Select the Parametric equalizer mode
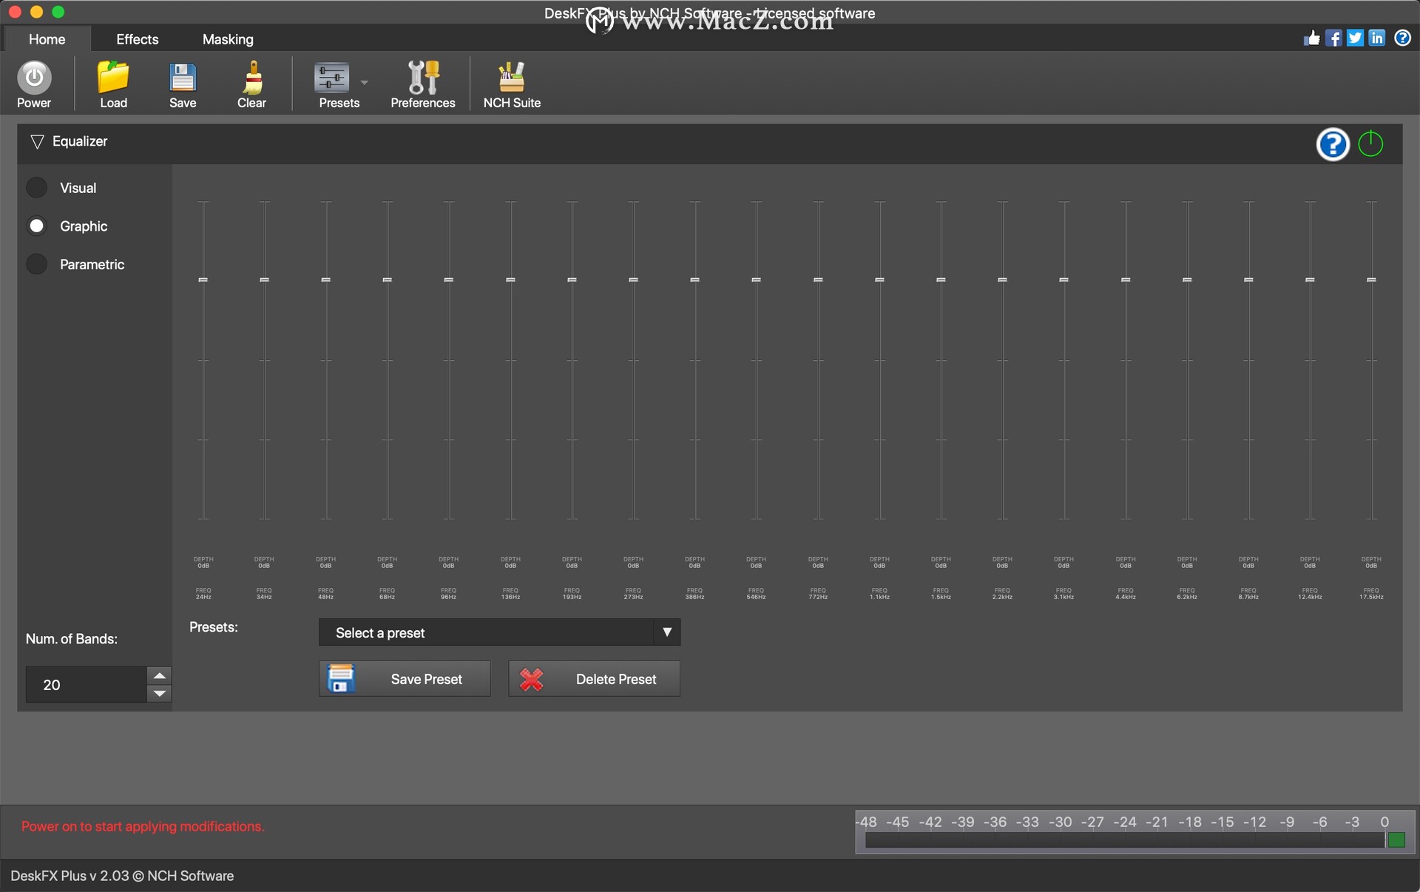 tap(37, 263)
